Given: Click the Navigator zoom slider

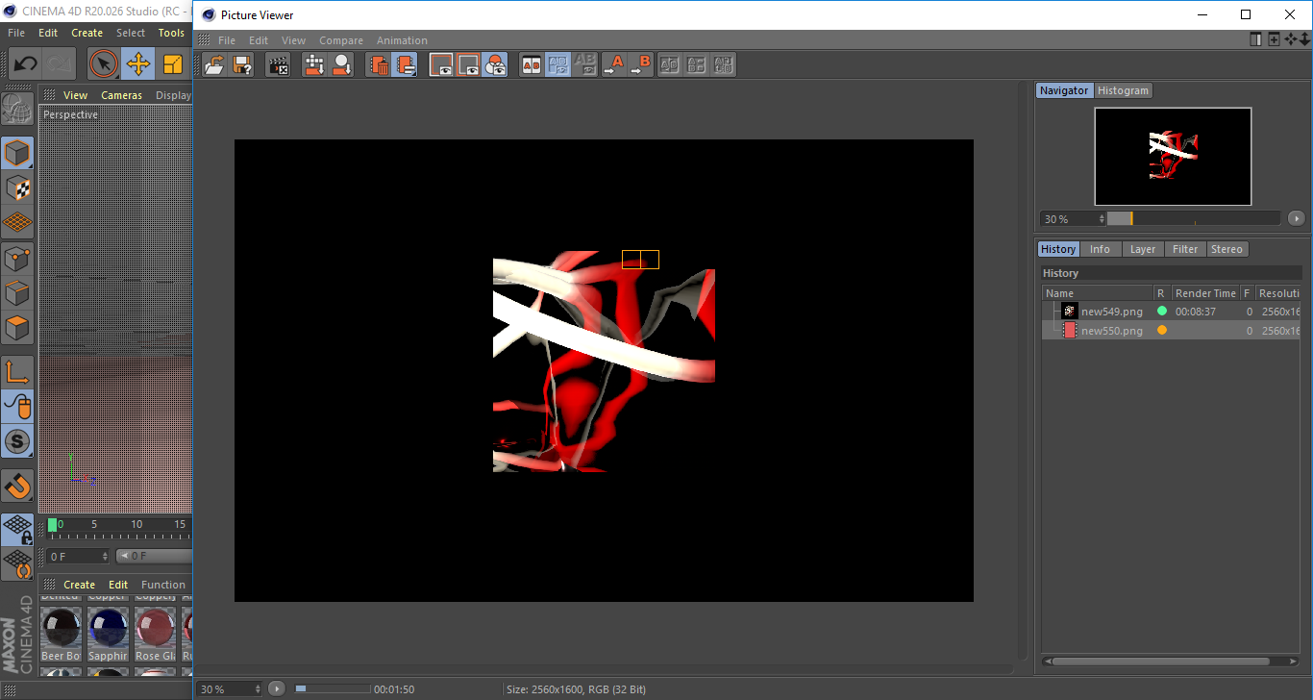Looking at the screenshot, I should 1193,219.
